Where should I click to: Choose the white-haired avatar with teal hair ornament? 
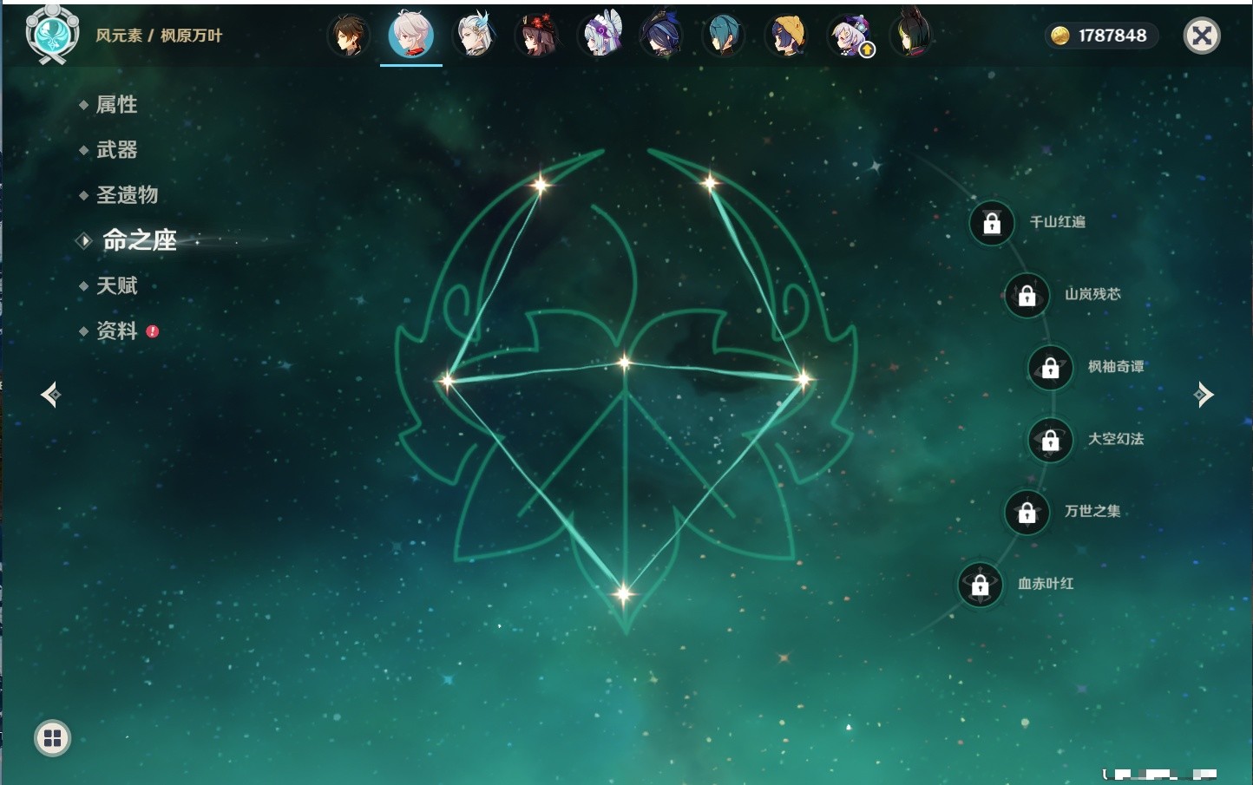click(x=475, y=36)
